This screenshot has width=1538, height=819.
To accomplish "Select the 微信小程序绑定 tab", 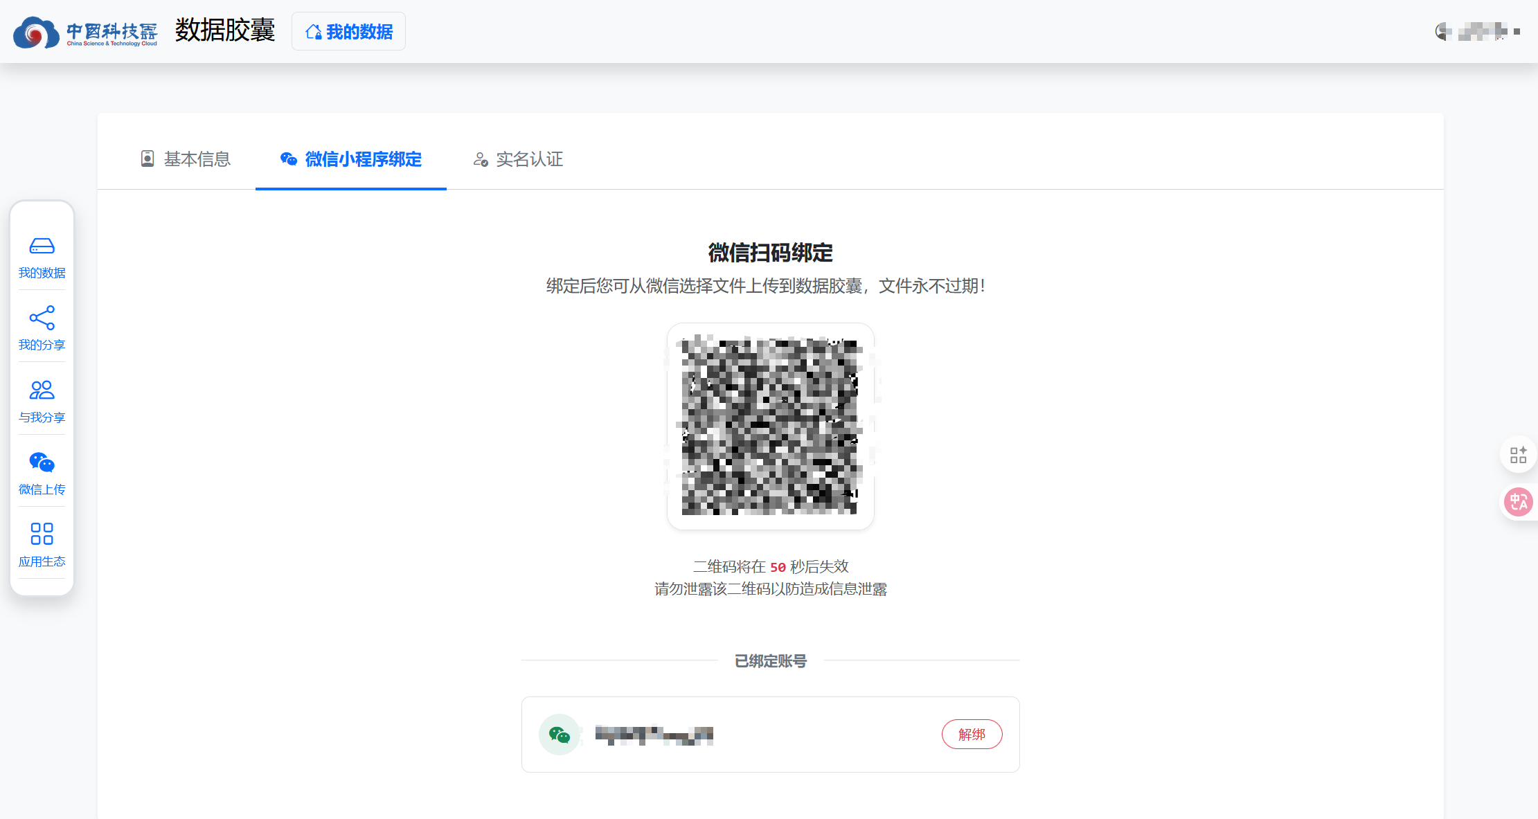I will click(x=350, y=159).
